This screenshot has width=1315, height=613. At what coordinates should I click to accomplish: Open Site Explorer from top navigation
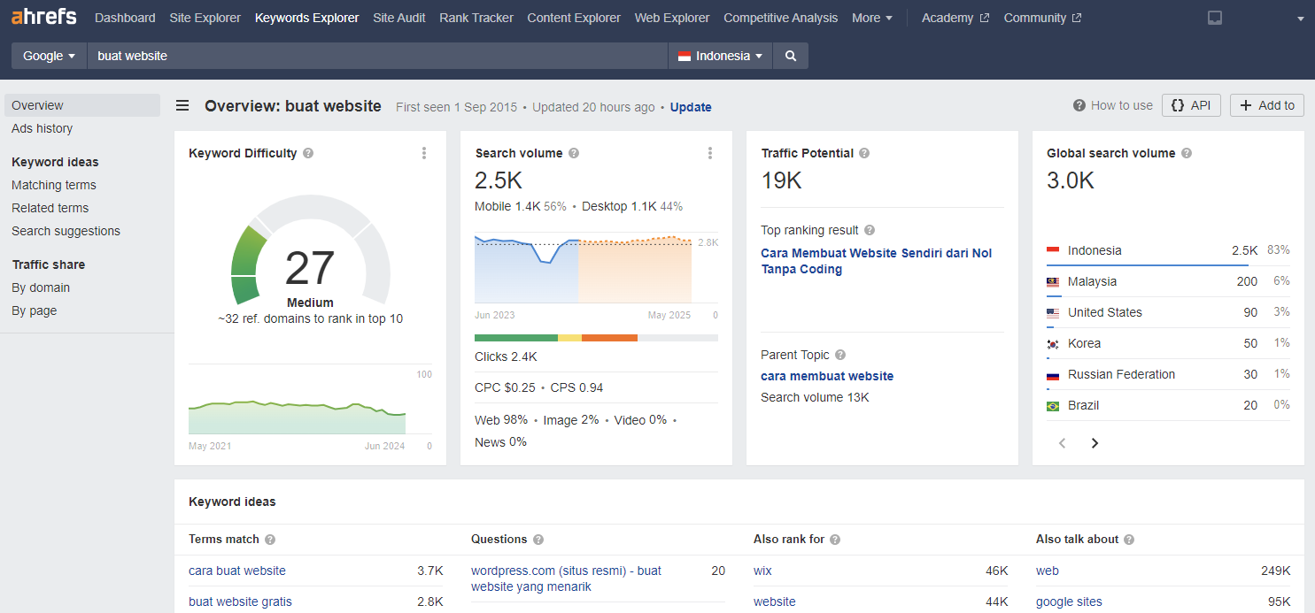pos(205,18)
